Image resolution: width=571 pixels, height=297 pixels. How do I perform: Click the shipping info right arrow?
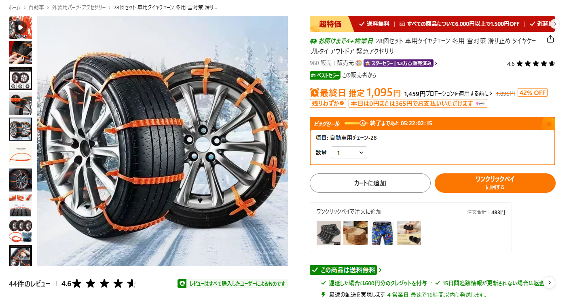click(x=549, y=282)
